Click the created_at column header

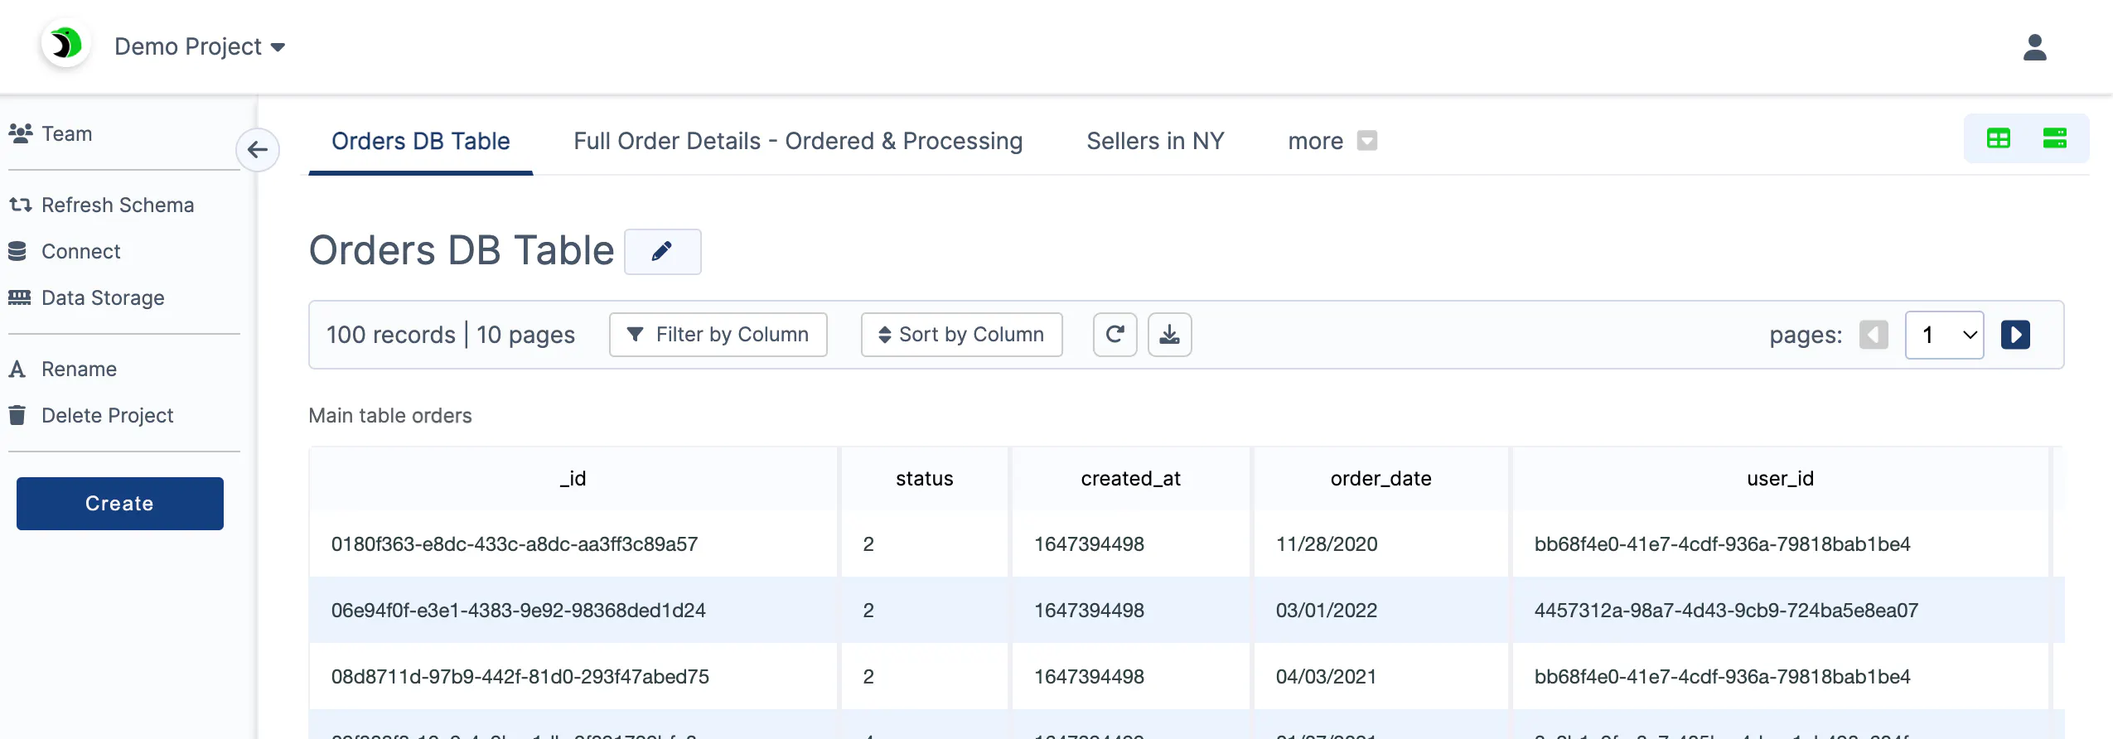[x=1130, y=478]
